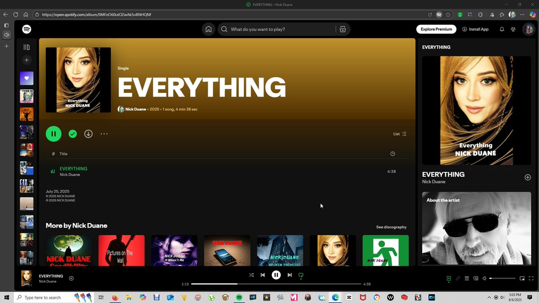This screenshot has height=303, width=539.
Task: Open the browser Extensions puzzle icon
Action: coord(481,14)
